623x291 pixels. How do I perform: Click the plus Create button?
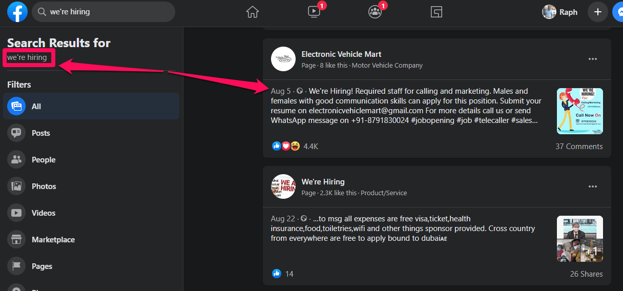tap(597, 12)
